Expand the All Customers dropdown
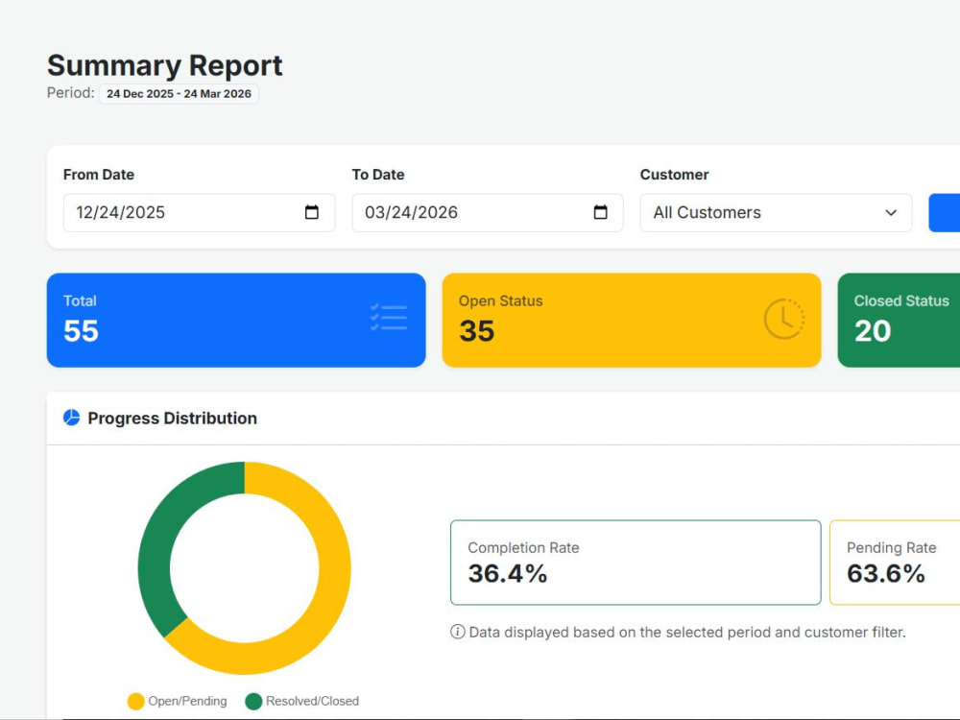The width and height of the screenshot is (960, 720). 776,212
